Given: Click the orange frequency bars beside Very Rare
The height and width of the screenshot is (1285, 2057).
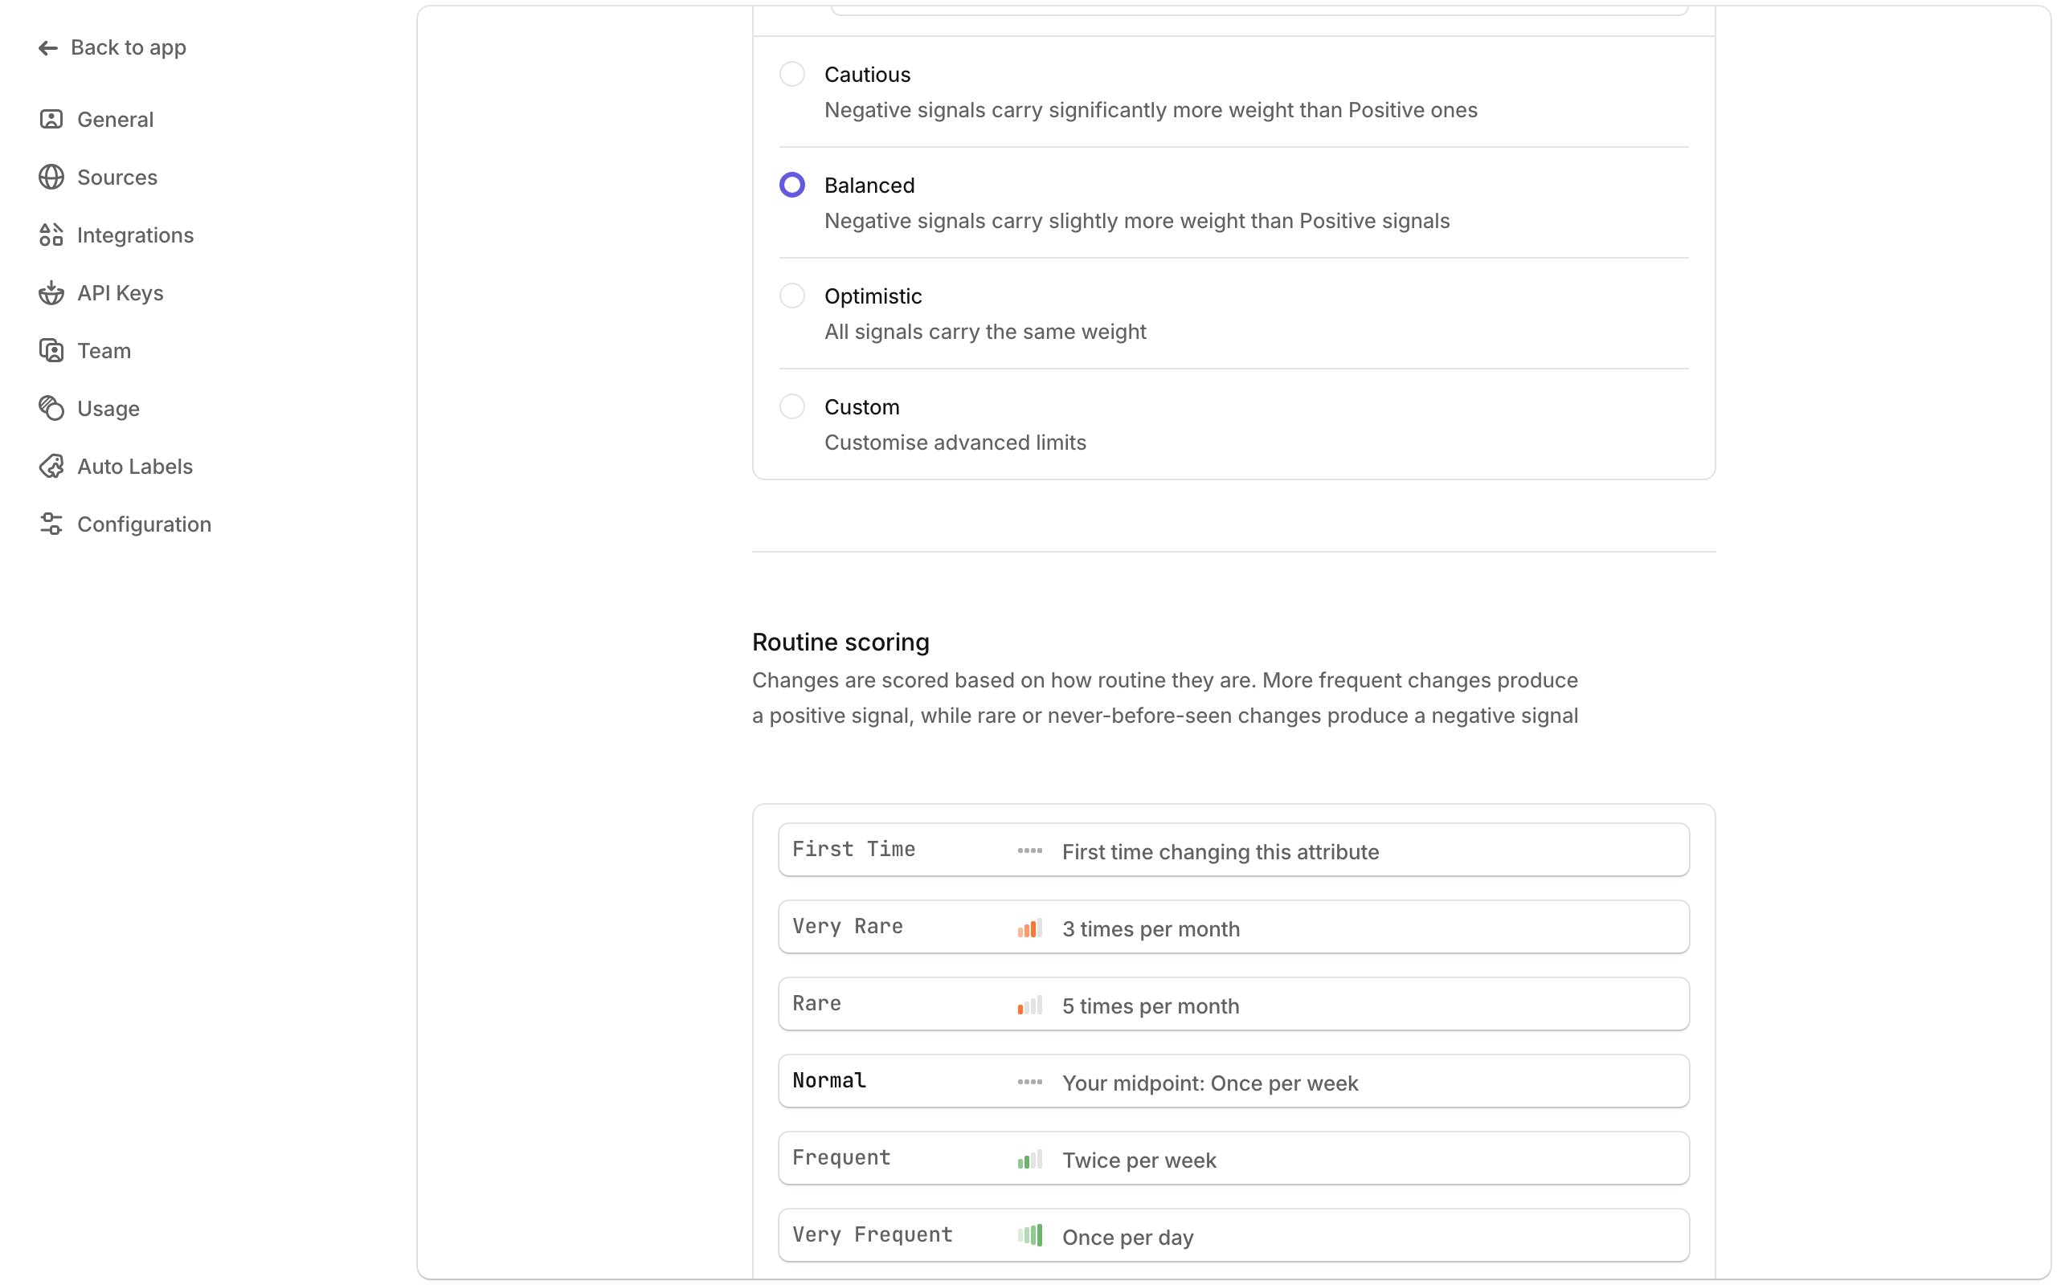Looking at the screenshot, I should pyautogui.click(x=1029, y=928).
